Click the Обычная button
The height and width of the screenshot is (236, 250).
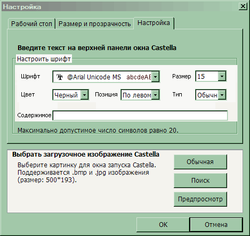pos(200,162)
